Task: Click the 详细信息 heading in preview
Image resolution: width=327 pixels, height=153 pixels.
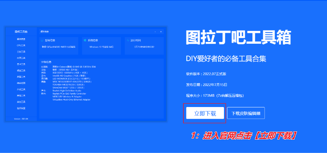Action: point(46,62)
